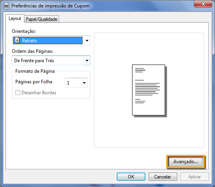Click the Desenhar Bordas label text

(x=39, y=93)
